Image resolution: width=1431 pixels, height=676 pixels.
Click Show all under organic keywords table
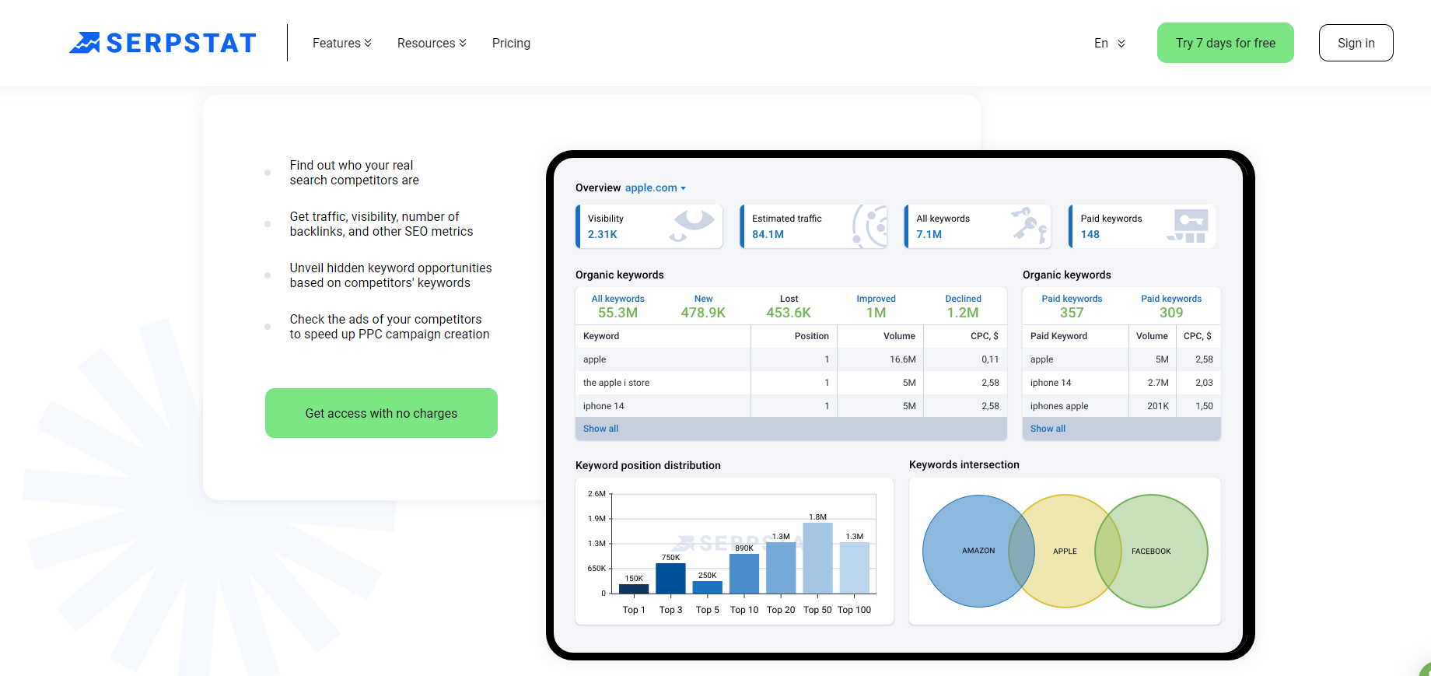(600, 429)
